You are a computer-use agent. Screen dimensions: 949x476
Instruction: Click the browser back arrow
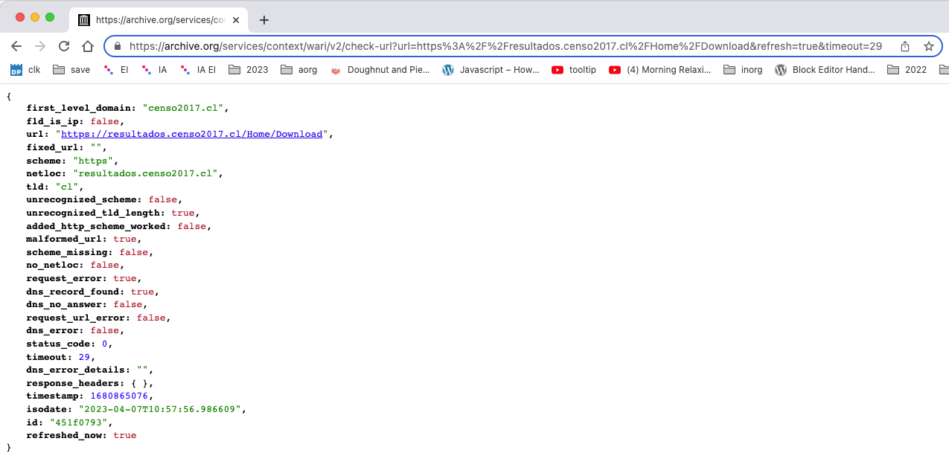pos(16,46)
